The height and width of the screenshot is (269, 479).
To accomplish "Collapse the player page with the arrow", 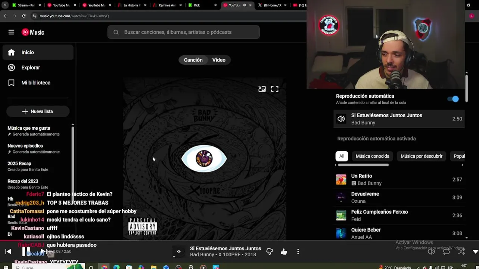I will [x=475, y=251].
